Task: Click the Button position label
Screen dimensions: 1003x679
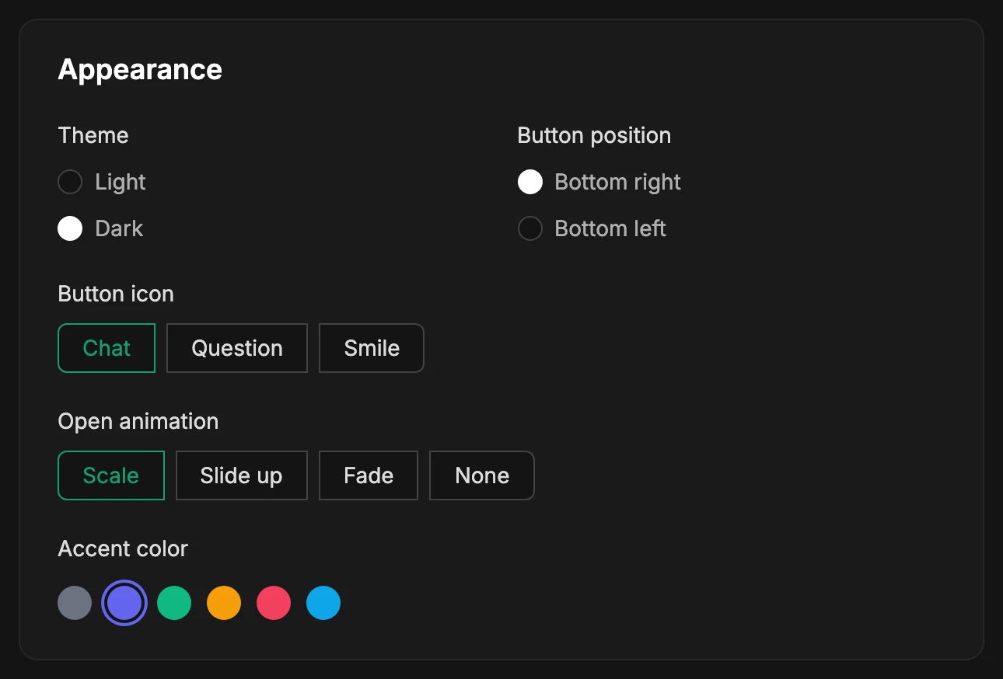Action: 594,135
